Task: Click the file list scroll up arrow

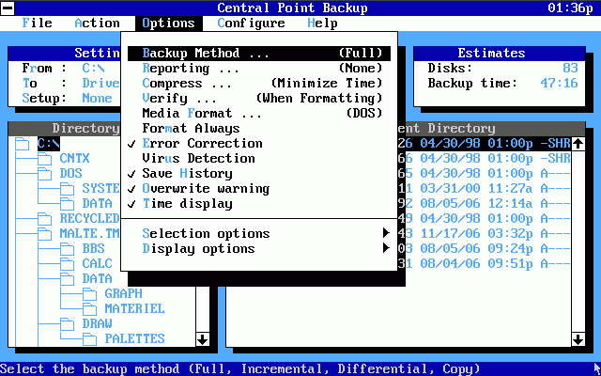Action: (x=578, y=144)
